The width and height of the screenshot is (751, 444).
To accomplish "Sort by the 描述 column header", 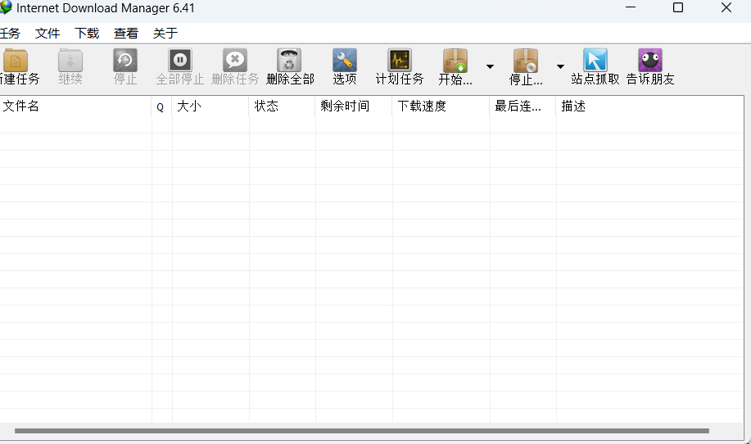I will [649, 106].
